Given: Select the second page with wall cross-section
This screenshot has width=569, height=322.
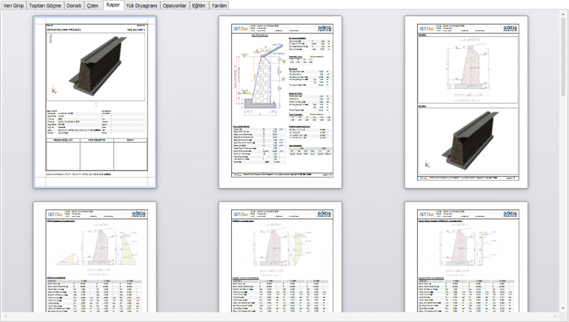Looking at the screenshot, I should tap(281, 102).
